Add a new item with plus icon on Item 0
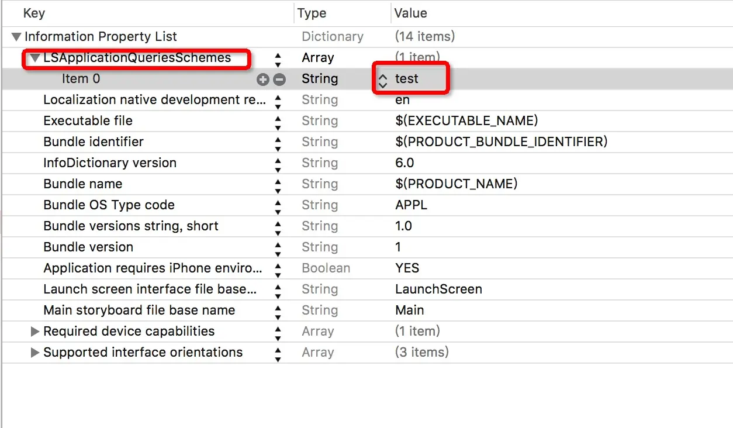Image resolution: width=733 pixels, height=428 pixels. pos(263,80)
